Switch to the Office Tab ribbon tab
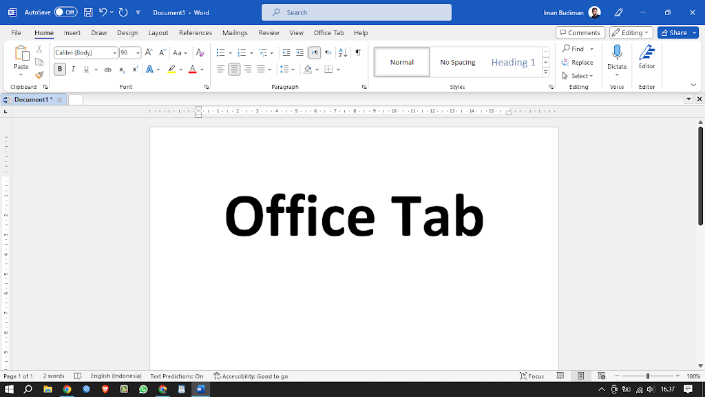The image size is (705, 397). (x=328, y=33)
